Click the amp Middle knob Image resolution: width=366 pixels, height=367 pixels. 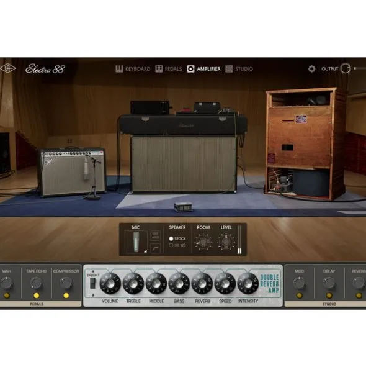point(156,283)
